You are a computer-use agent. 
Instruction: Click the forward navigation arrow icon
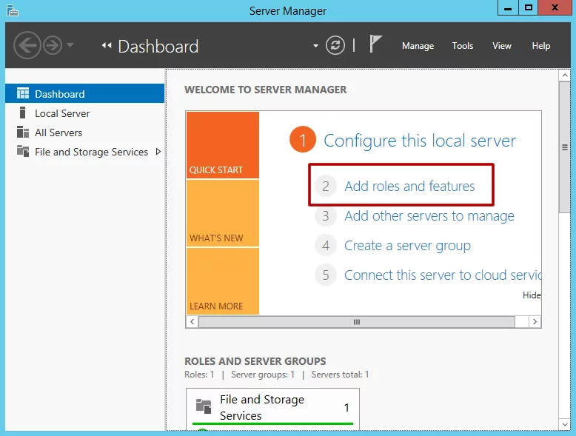coord(52,46)
